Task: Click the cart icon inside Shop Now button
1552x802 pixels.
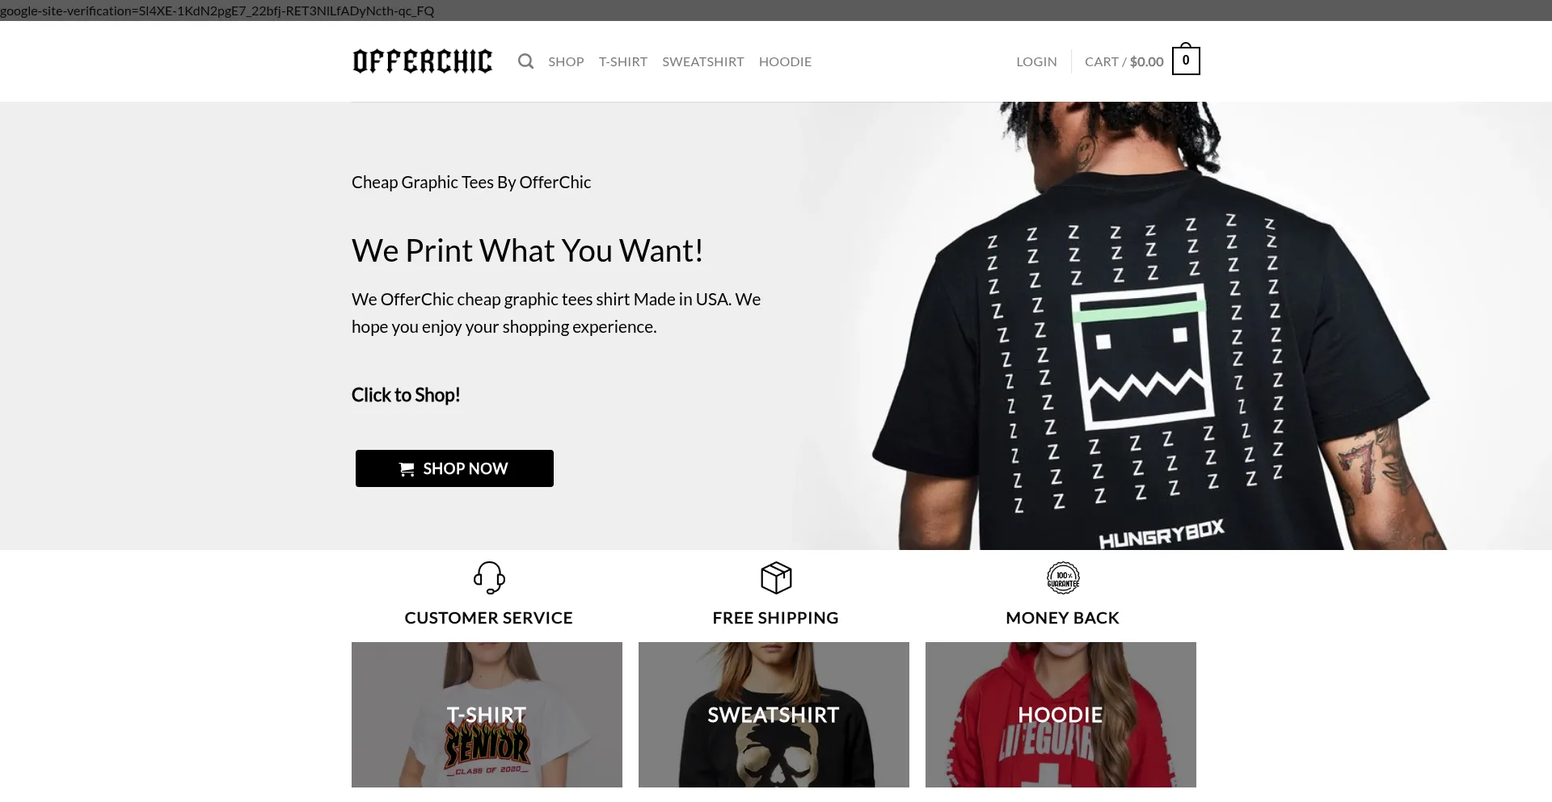Action: point(407,469)
